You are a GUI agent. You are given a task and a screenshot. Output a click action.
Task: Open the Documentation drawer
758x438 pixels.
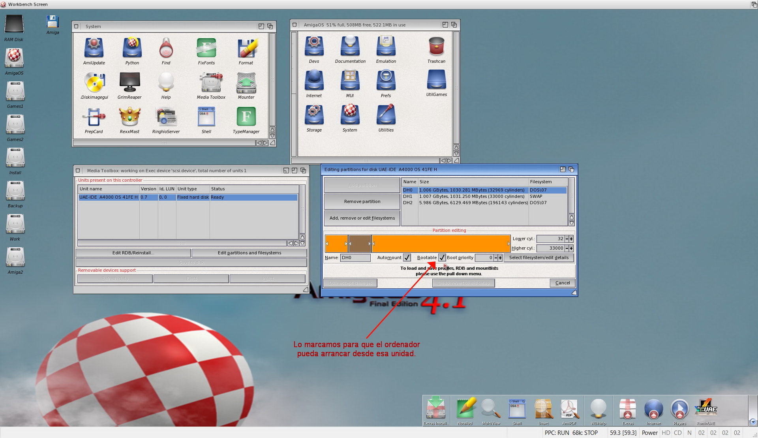(x=350, y=46)
